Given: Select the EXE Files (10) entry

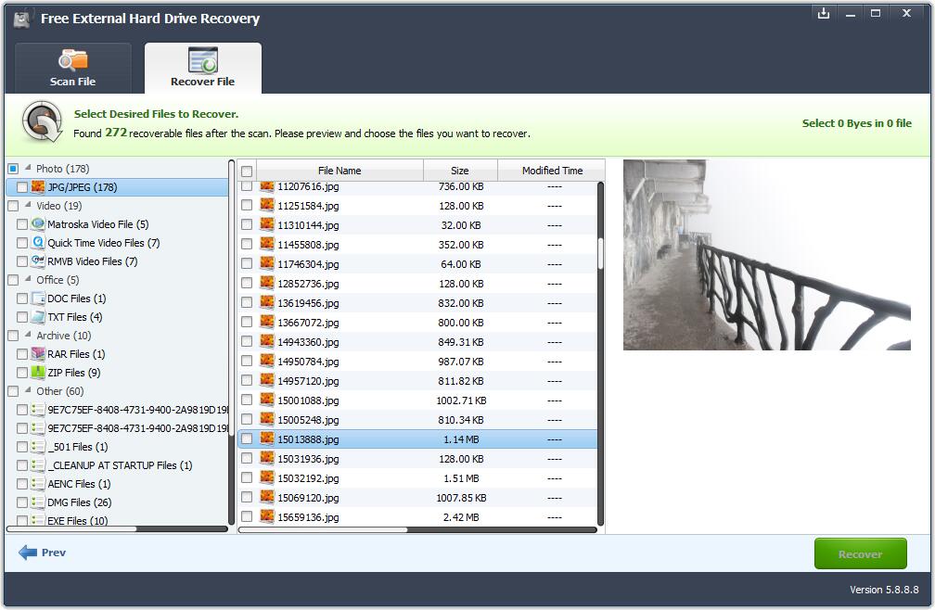Looking at the screenshot, I should coord(78,520).
